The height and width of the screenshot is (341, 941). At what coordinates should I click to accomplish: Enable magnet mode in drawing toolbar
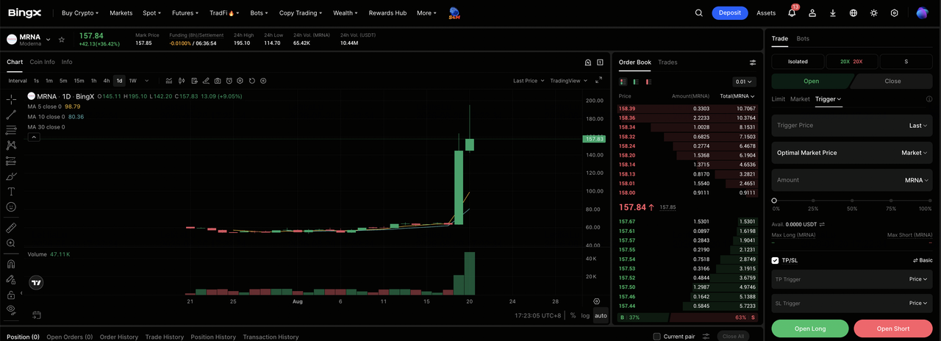click(x=11, y=264)
